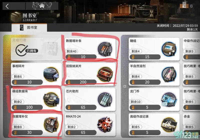Select the 中级作战记录 item card
The height and width of the screenshot is (140, 200).
point(191,49)
